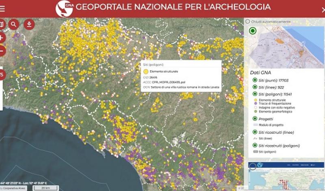Click the popup CID value row

[x=150, y=77]
